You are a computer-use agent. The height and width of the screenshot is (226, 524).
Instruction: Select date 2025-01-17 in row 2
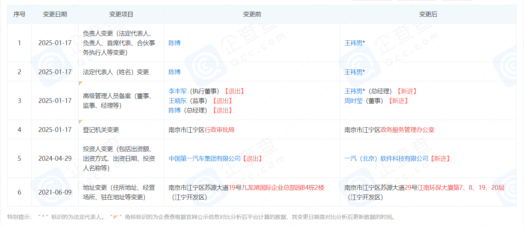click(55, 72)
